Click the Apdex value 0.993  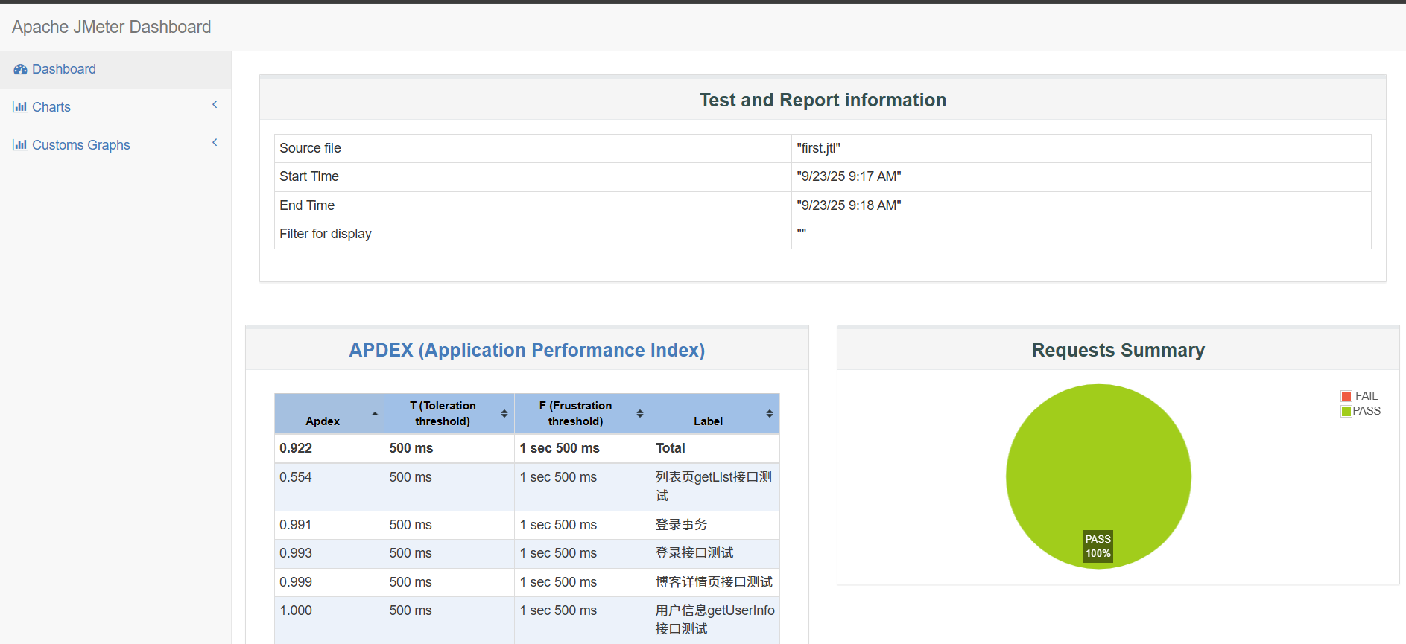tap(296, 553)
